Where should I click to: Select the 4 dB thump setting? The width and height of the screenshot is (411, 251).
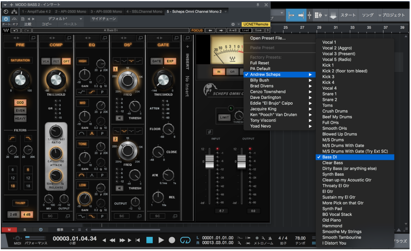tap(27, 215)
